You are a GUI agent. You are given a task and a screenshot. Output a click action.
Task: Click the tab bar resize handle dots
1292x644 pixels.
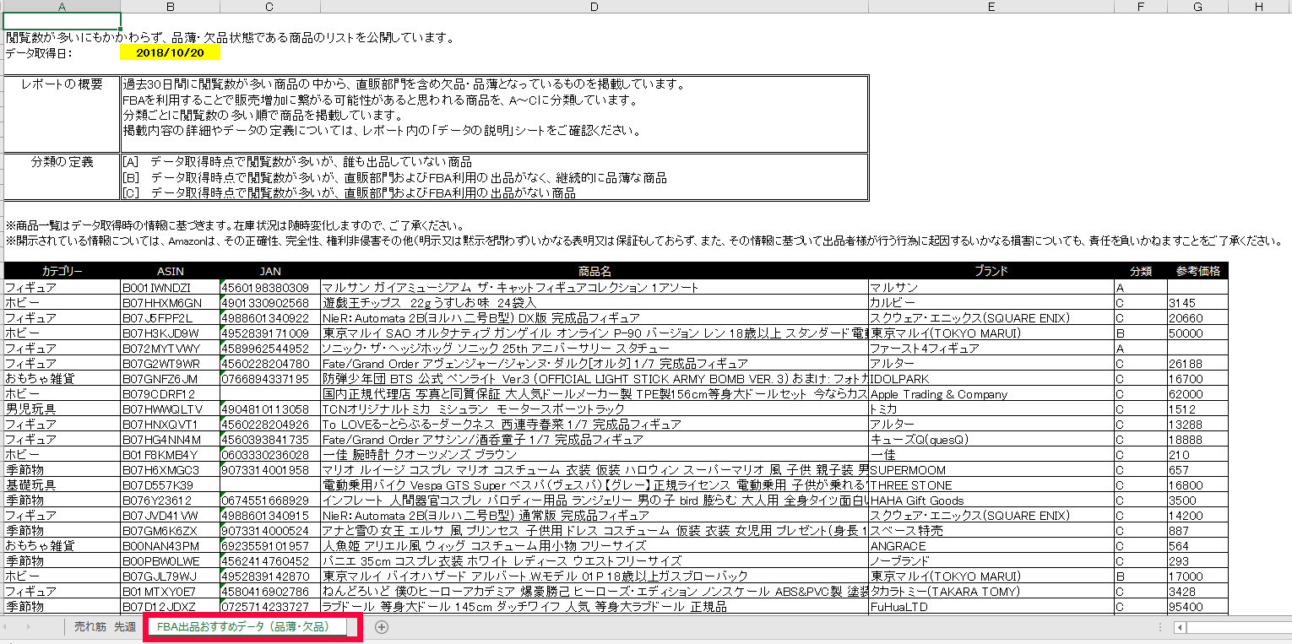1160,627
